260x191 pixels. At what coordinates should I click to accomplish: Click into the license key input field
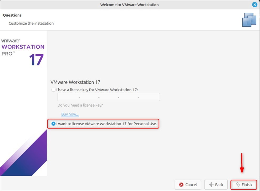(109, 97)
